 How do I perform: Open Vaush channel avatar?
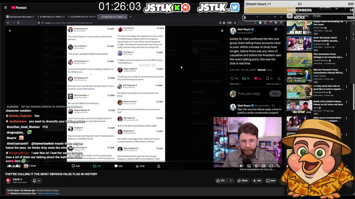[8, 180]
